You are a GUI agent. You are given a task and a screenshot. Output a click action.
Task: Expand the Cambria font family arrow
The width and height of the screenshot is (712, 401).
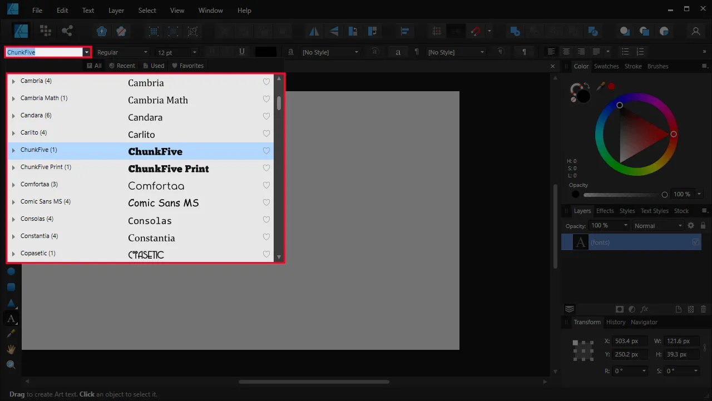pos(13,81)
